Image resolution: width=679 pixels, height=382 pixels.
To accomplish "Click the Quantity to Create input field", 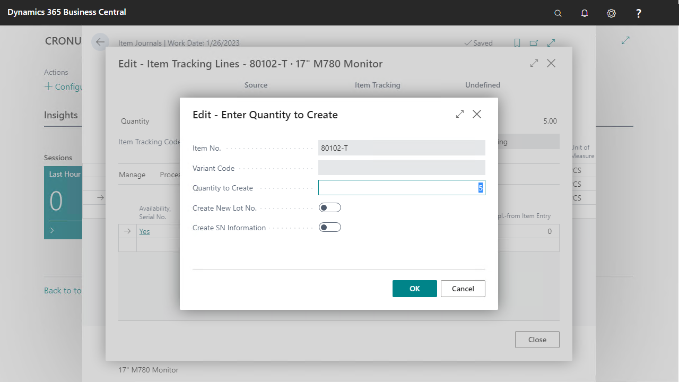I will point(402,187).
